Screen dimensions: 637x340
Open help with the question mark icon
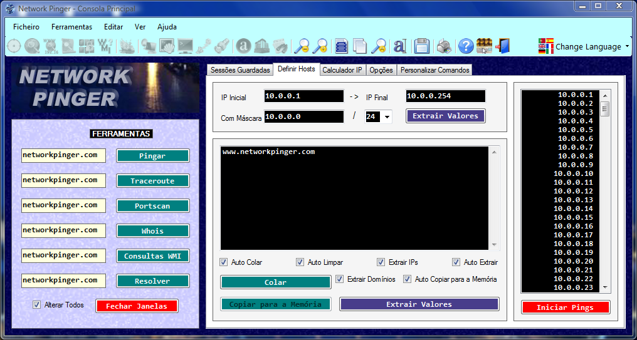coord(466,46)
